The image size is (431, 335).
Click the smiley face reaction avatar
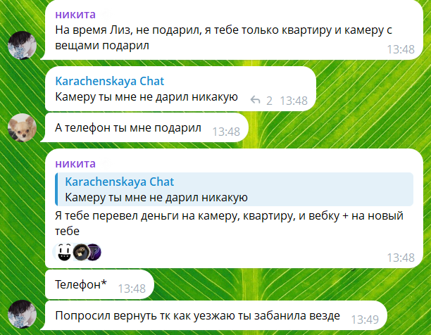(64, 252)
